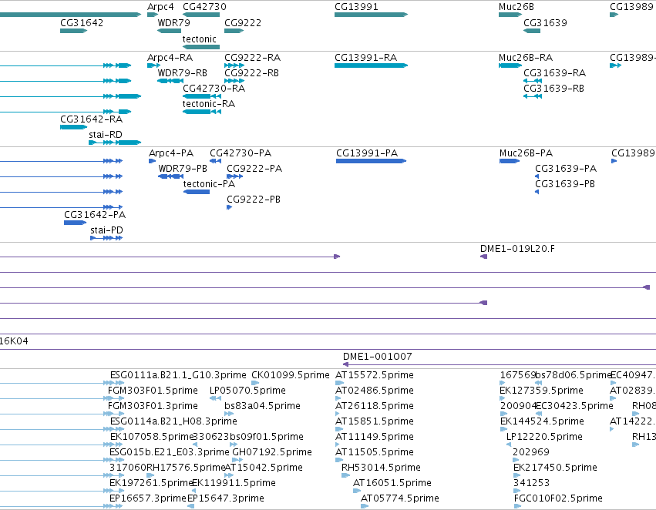Click the AT11505.5prime EST label

click(x=375, y=453)
